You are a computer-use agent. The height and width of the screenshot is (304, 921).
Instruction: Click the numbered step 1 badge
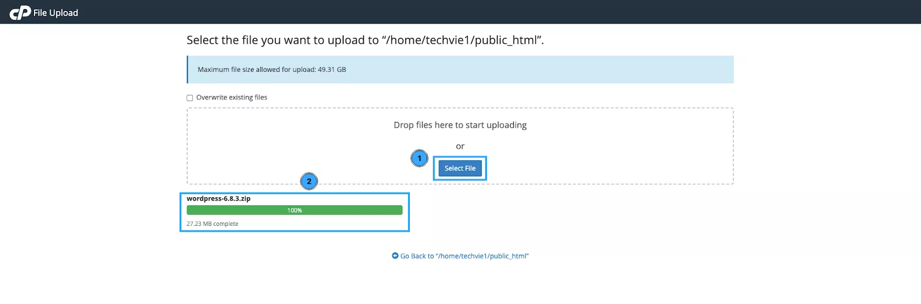pyautogui.click(x=419, y=158)
